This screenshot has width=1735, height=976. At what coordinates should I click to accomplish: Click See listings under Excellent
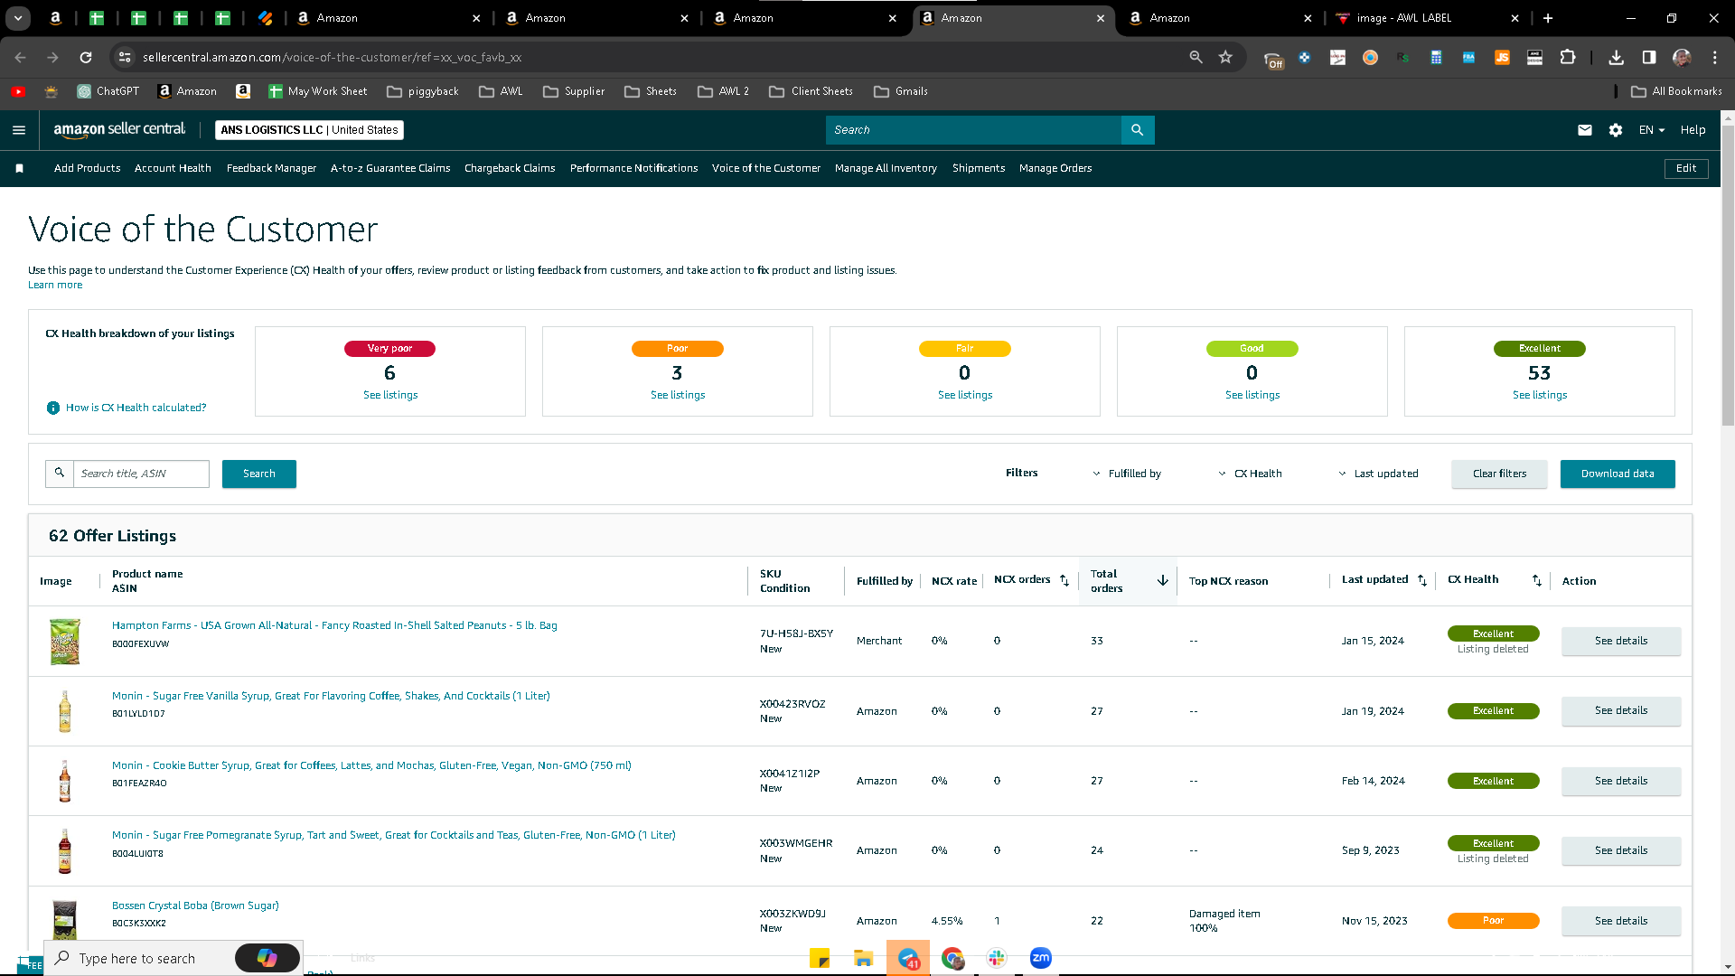click(1540, 395)
